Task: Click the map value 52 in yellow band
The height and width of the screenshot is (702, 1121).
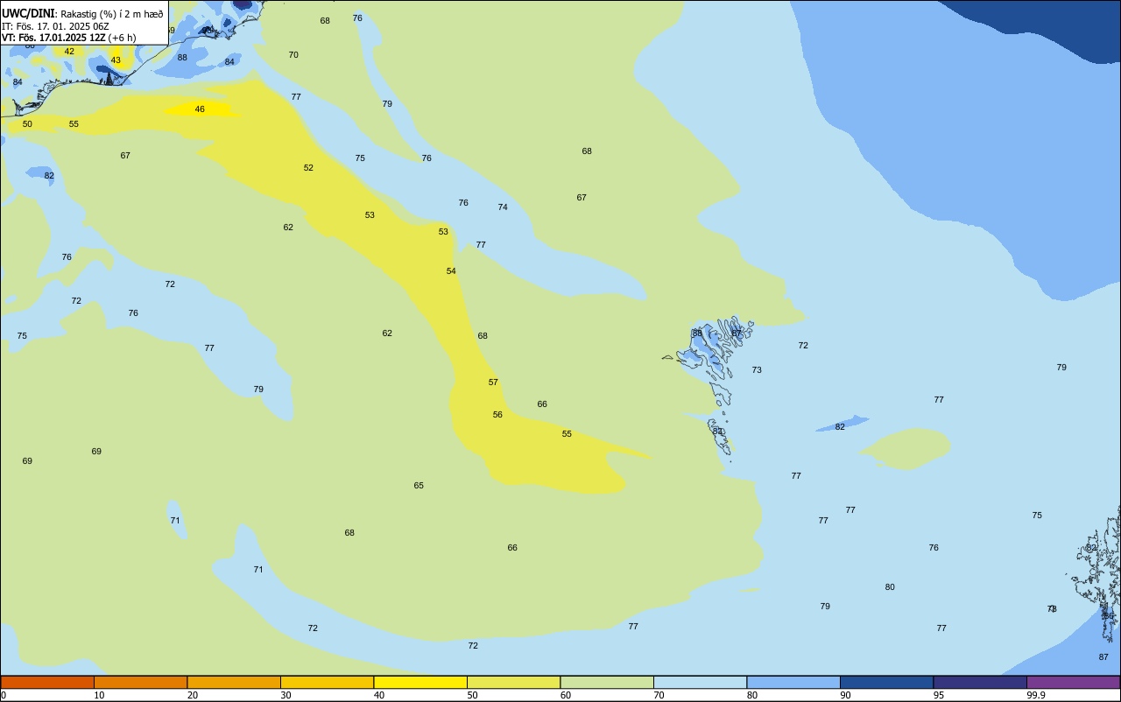Action: [308, 168]
